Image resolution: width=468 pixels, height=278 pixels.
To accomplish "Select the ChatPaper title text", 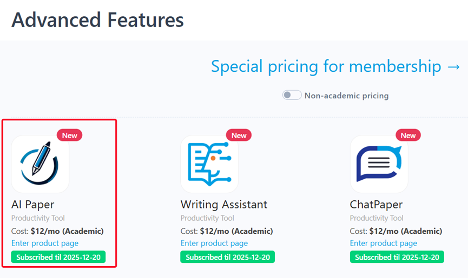I will [x=377, y=205].
